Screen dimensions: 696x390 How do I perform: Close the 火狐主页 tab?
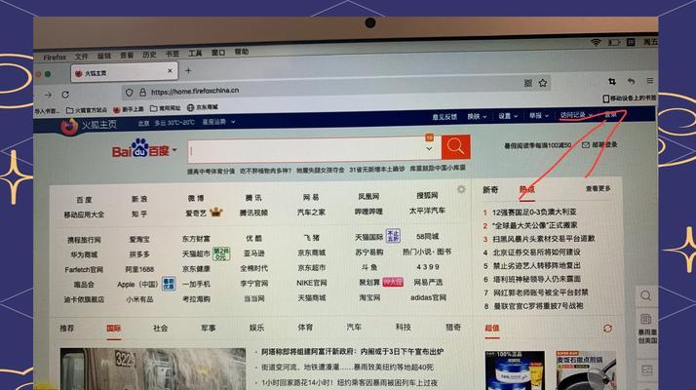pyautogui.click(x=170, y=70)
